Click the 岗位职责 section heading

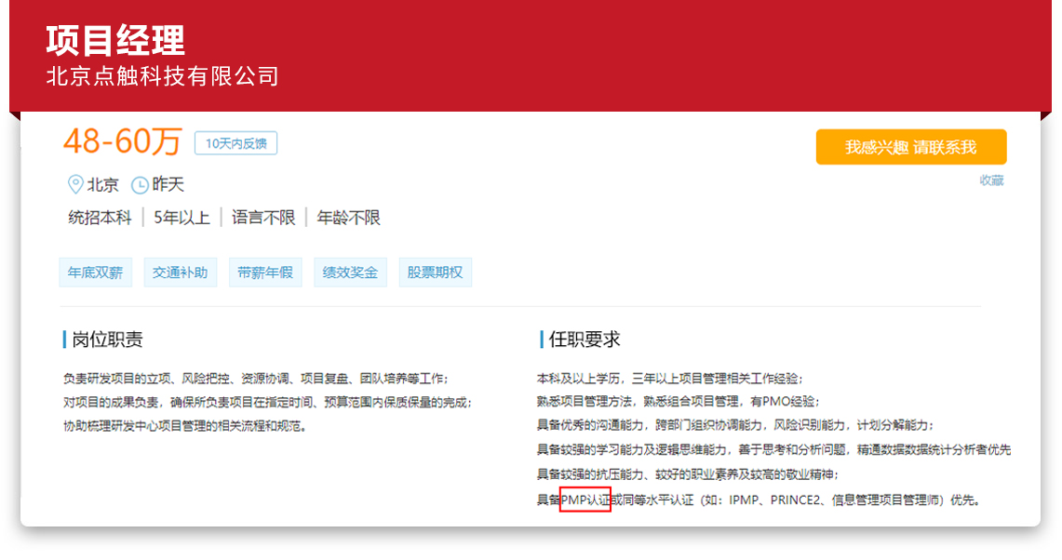pyautogui.click(x=107, y=340)
